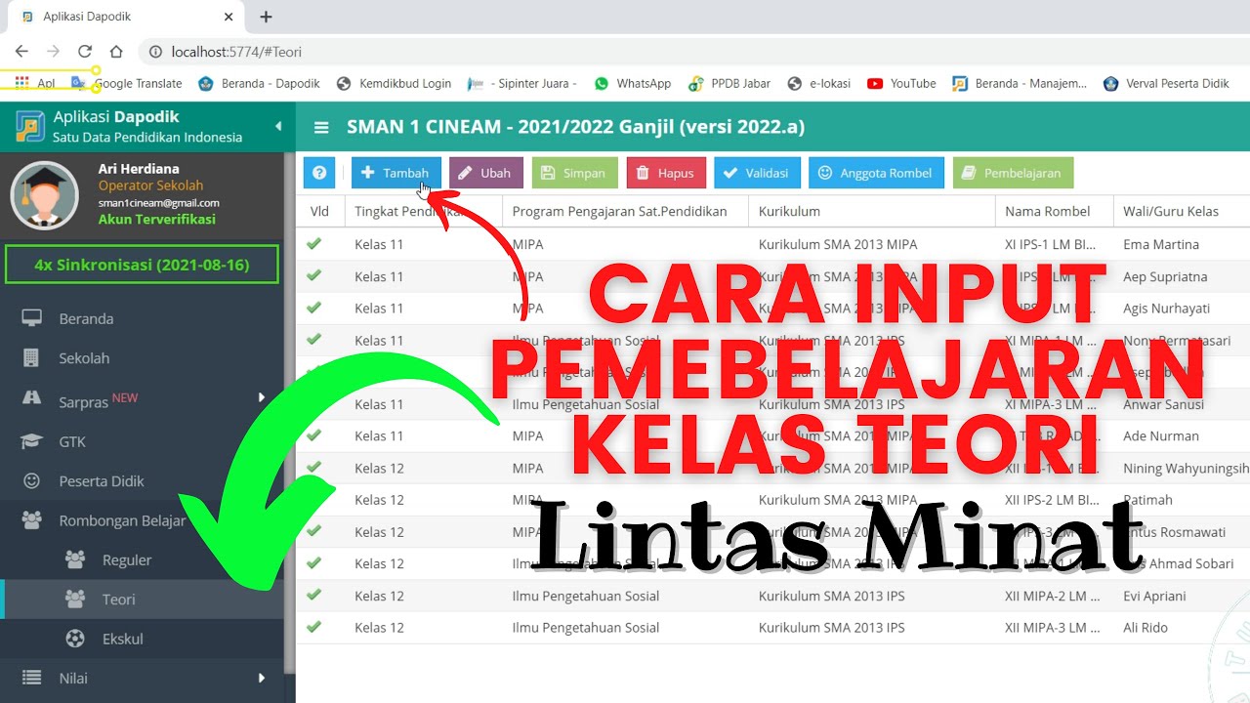Open the Google Translate bookmark
This screenshot has height=703, width=1250.
tap(127, 84)
